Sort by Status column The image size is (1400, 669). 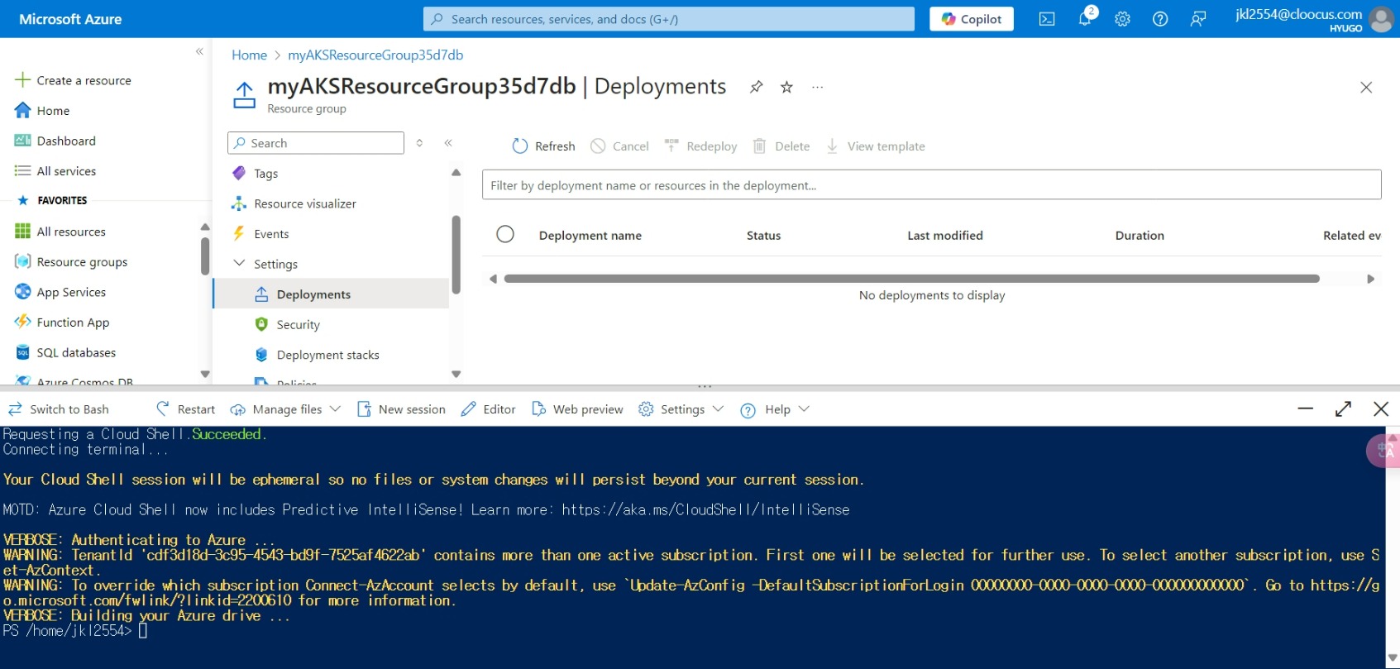click(763, 236)
